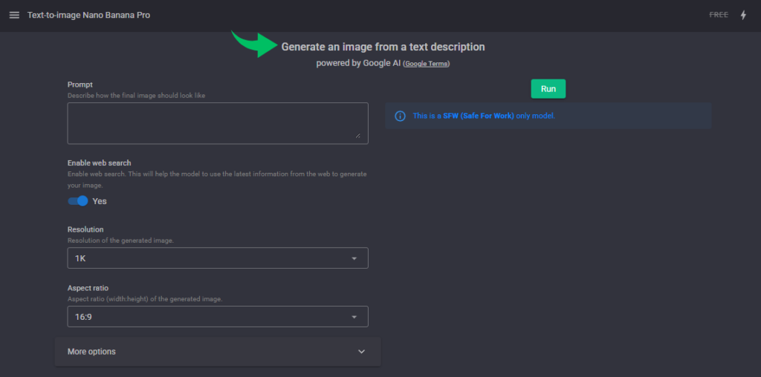Click the More options chevron icon
This screenshot has width=761, height=377.
[x=362, y=352]
